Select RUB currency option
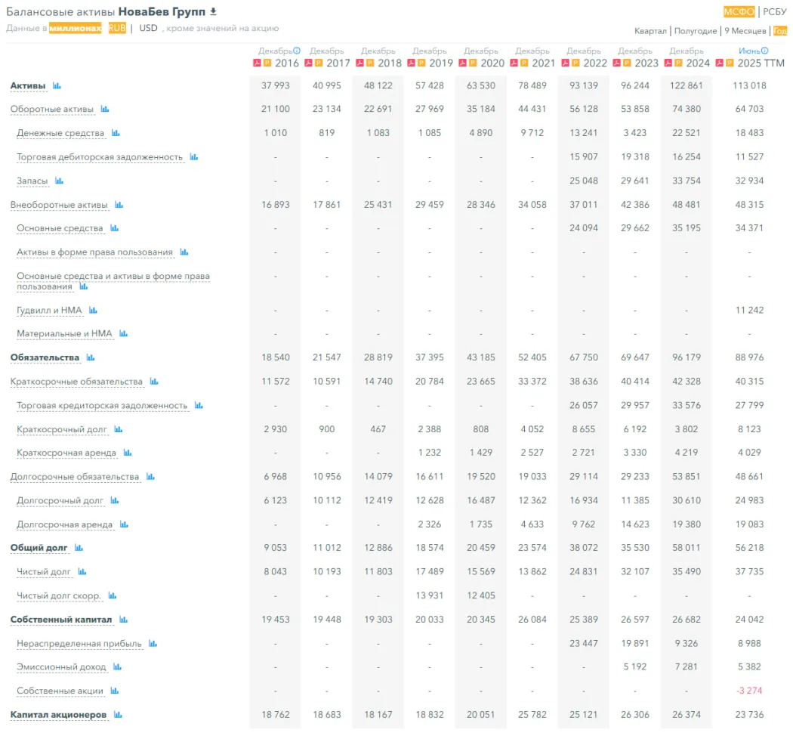Image resolution: width=793 pixels, height=739 pixels. [x=117, y=28]
